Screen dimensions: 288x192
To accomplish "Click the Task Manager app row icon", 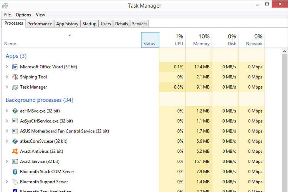I will click(x=15, y=87).
